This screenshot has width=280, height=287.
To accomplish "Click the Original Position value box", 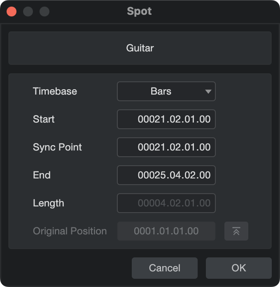I will point(166,231).
